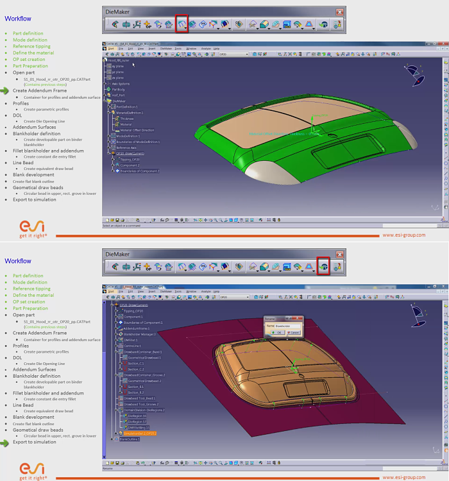Image resolution: width=449 pixels, height=481 pixels.
Task: Open Analyze menu in orange hood CATIA window
Action: [206, 291]
